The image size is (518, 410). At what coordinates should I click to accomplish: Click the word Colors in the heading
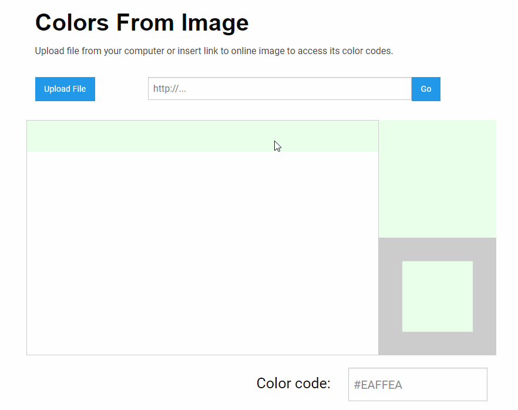(72, 22)
